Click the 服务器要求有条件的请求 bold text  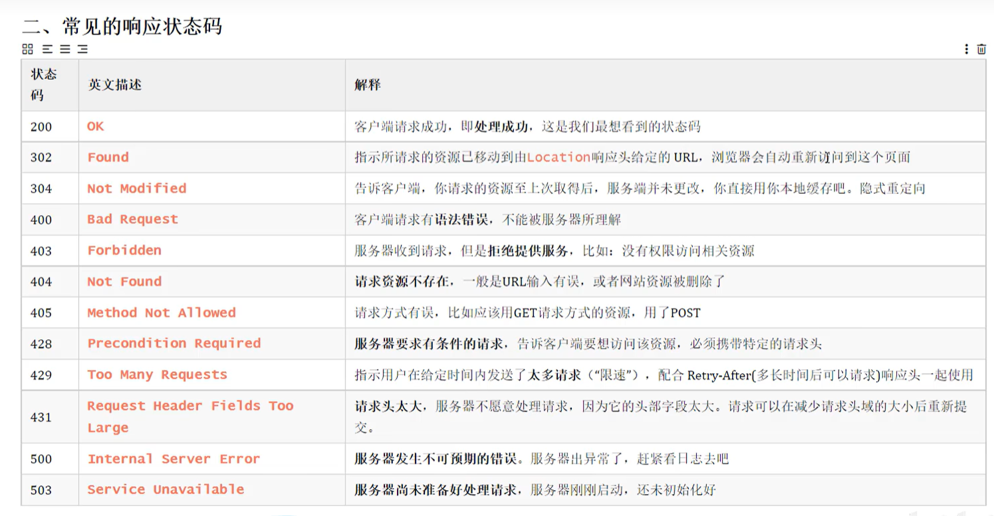pyautogui.click(x=428, y=343)
